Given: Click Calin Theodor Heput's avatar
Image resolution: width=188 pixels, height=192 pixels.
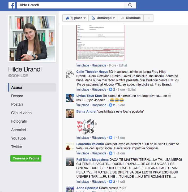Looking at the screenshot, I should 70,74.
